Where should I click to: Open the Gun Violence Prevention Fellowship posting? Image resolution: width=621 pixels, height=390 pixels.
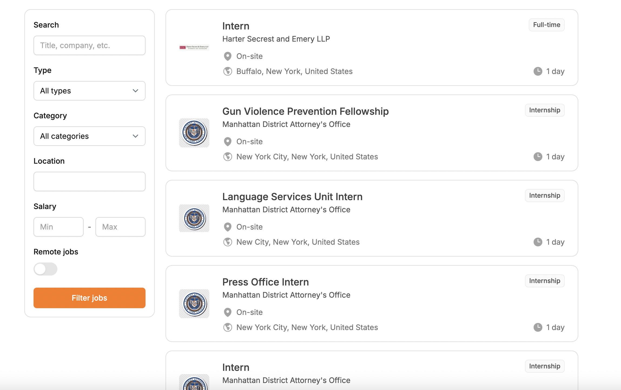pyautogui.click(x=305, y=111)
